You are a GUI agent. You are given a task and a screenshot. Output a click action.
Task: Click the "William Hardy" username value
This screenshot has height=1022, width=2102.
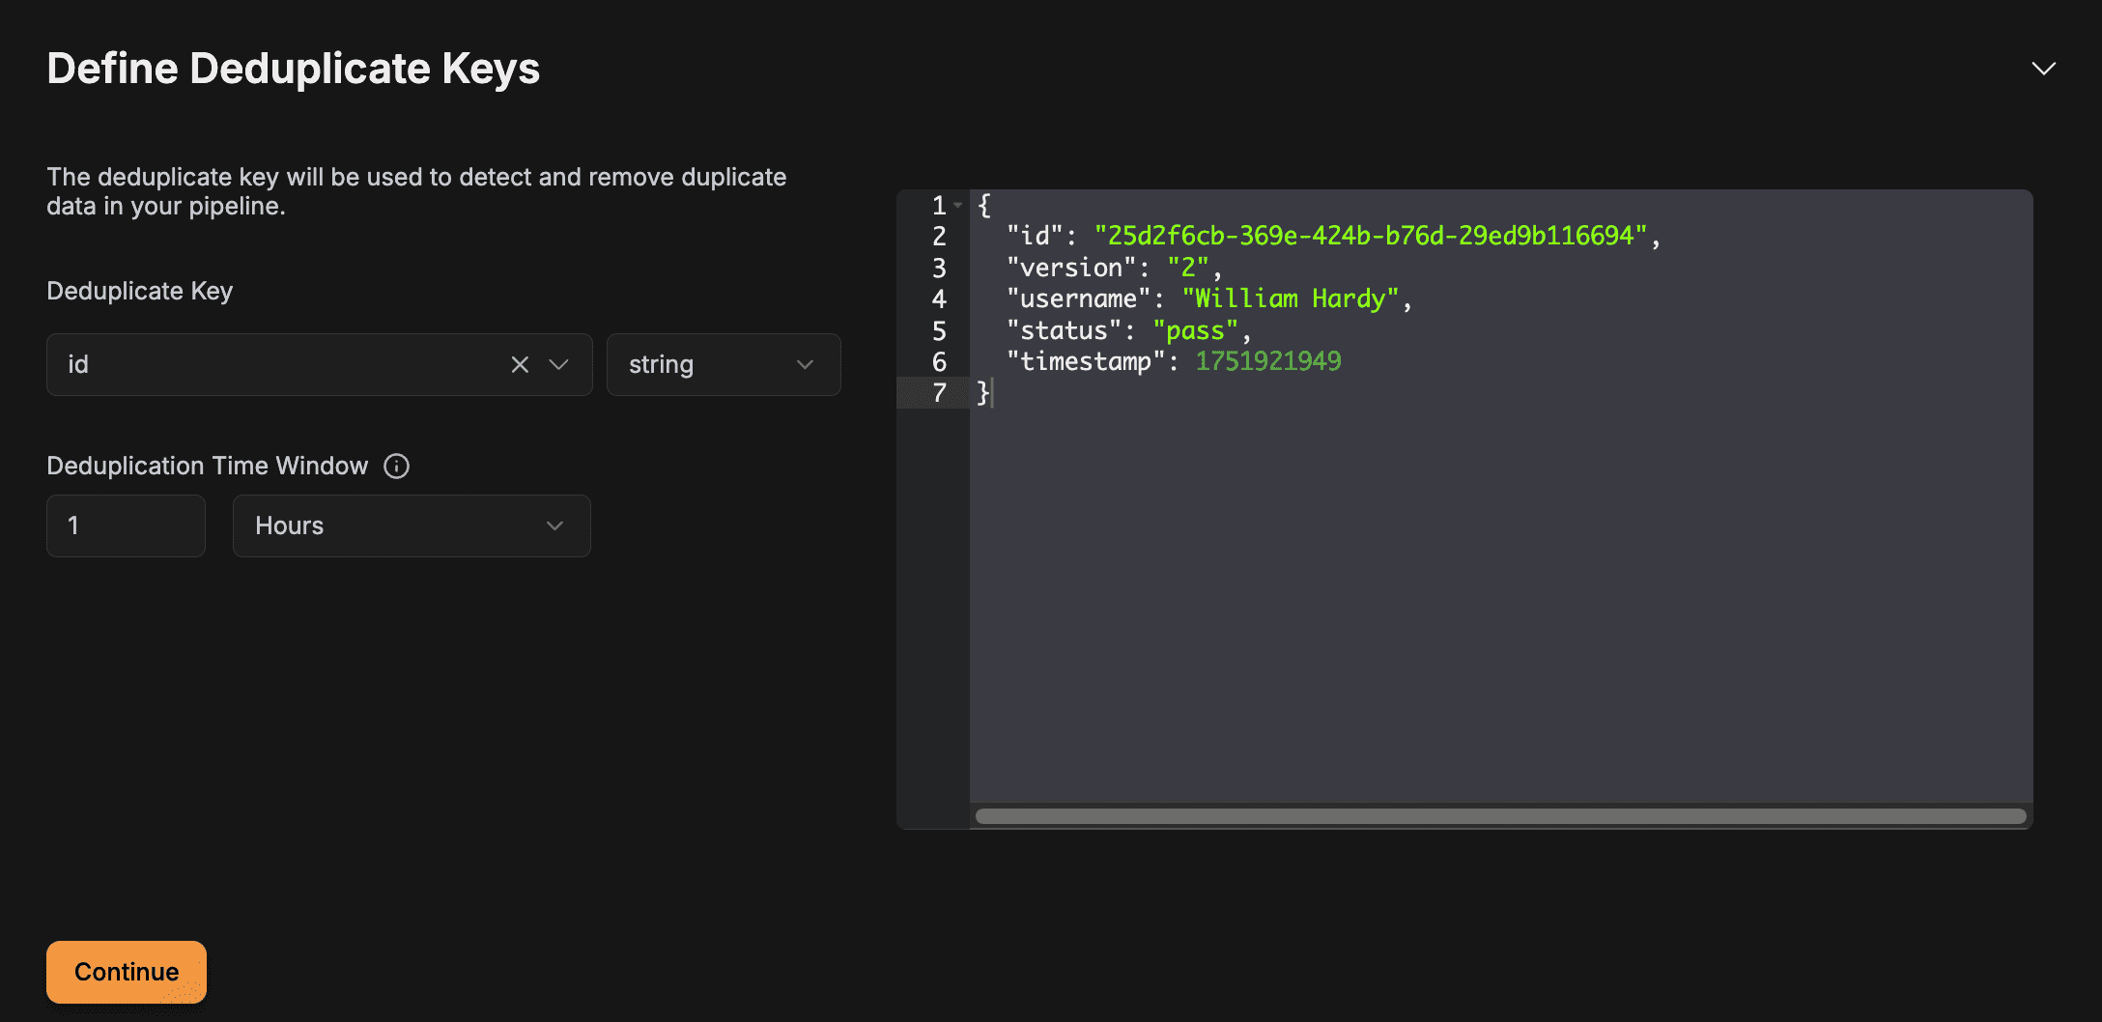(x=1291, y=298)
